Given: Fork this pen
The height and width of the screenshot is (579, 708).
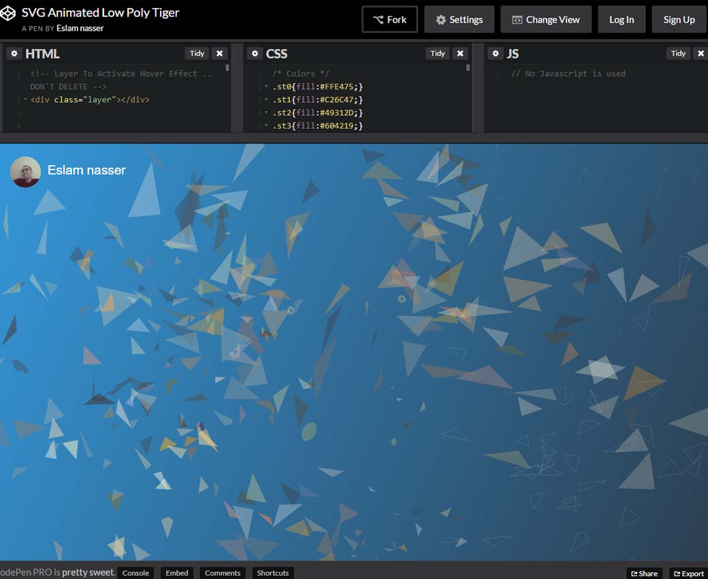Looking at the screenshot, I should click(389, 20).
